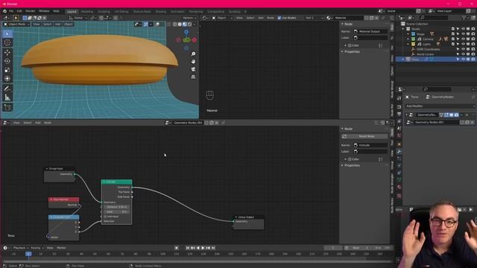The height and width of the screenshot is (268, 477).
Task: Jump to timeline start frame button
Action: pos(188,248)
